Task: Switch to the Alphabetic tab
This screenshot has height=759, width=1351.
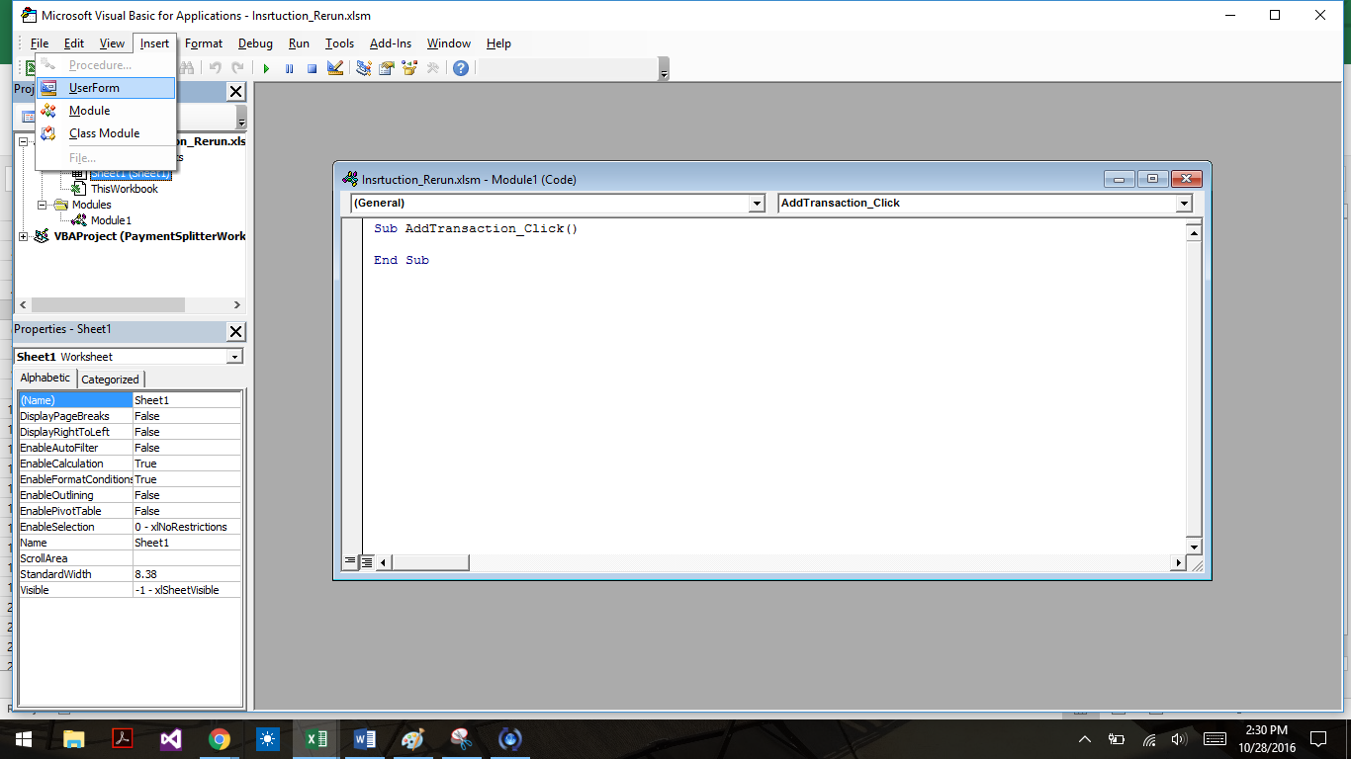Action: click(45, 378)
